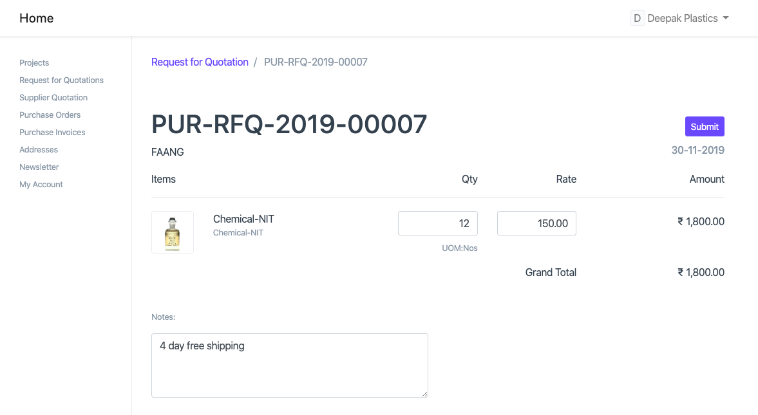Navigate to Request for Quotations list
The image size is (758, 415).
pos(61,80)
